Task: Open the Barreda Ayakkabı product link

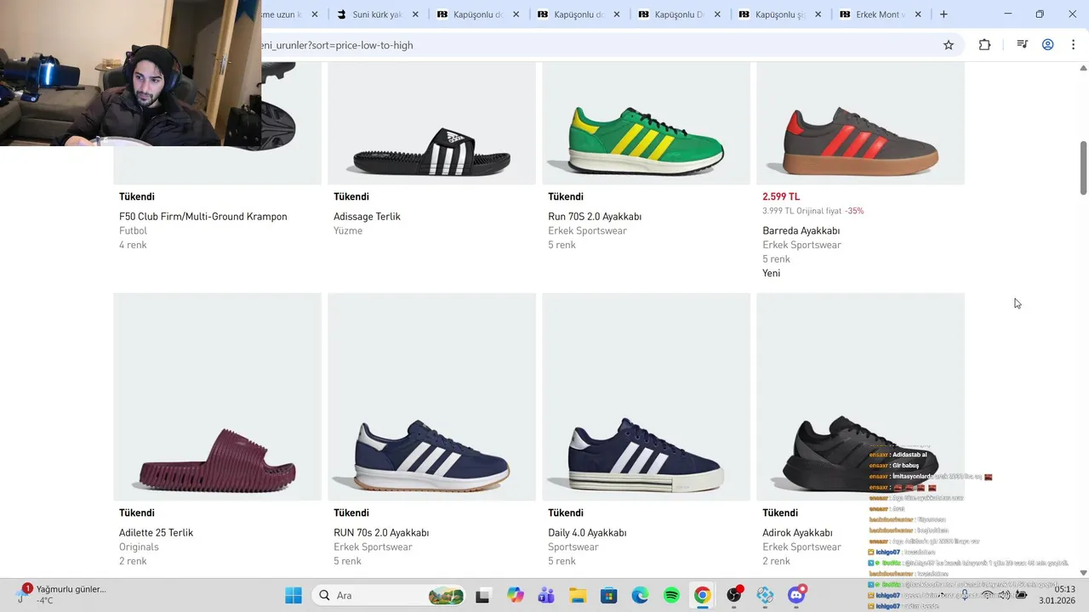Action: (x=801, y=231)
